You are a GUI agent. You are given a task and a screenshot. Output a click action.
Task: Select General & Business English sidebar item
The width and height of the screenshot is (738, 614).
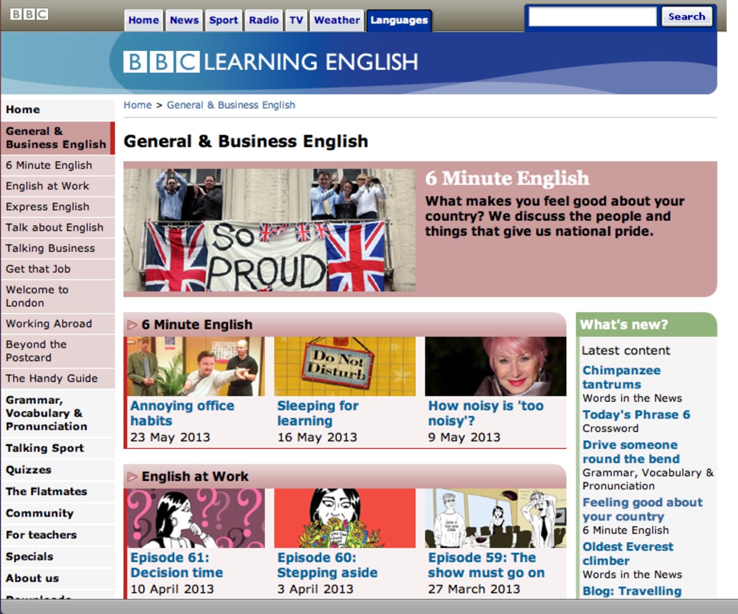pyautogui.click(x=58, y=138)
